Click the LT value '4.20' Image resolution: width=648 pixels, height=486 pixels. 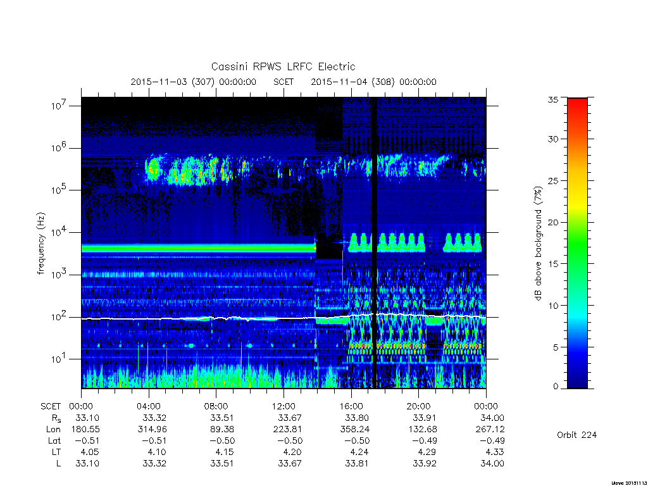pyautogui.click(x=292, y=452)
